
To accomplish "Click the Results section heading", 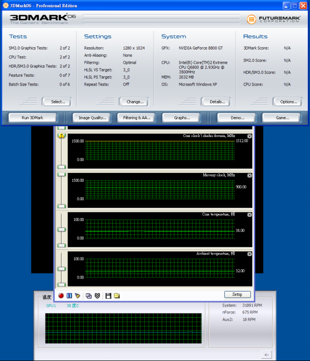I will pos(255,36).
